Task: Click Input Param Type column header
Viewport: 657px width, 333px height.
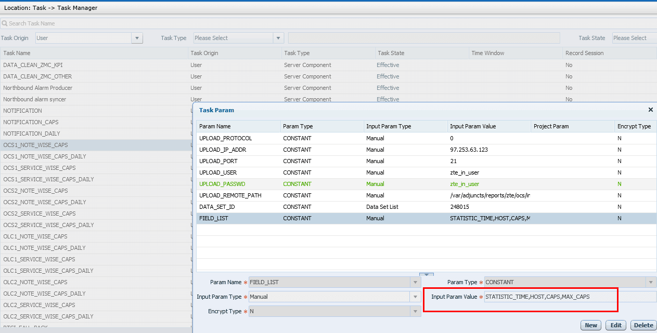Action: click(405, 126)
